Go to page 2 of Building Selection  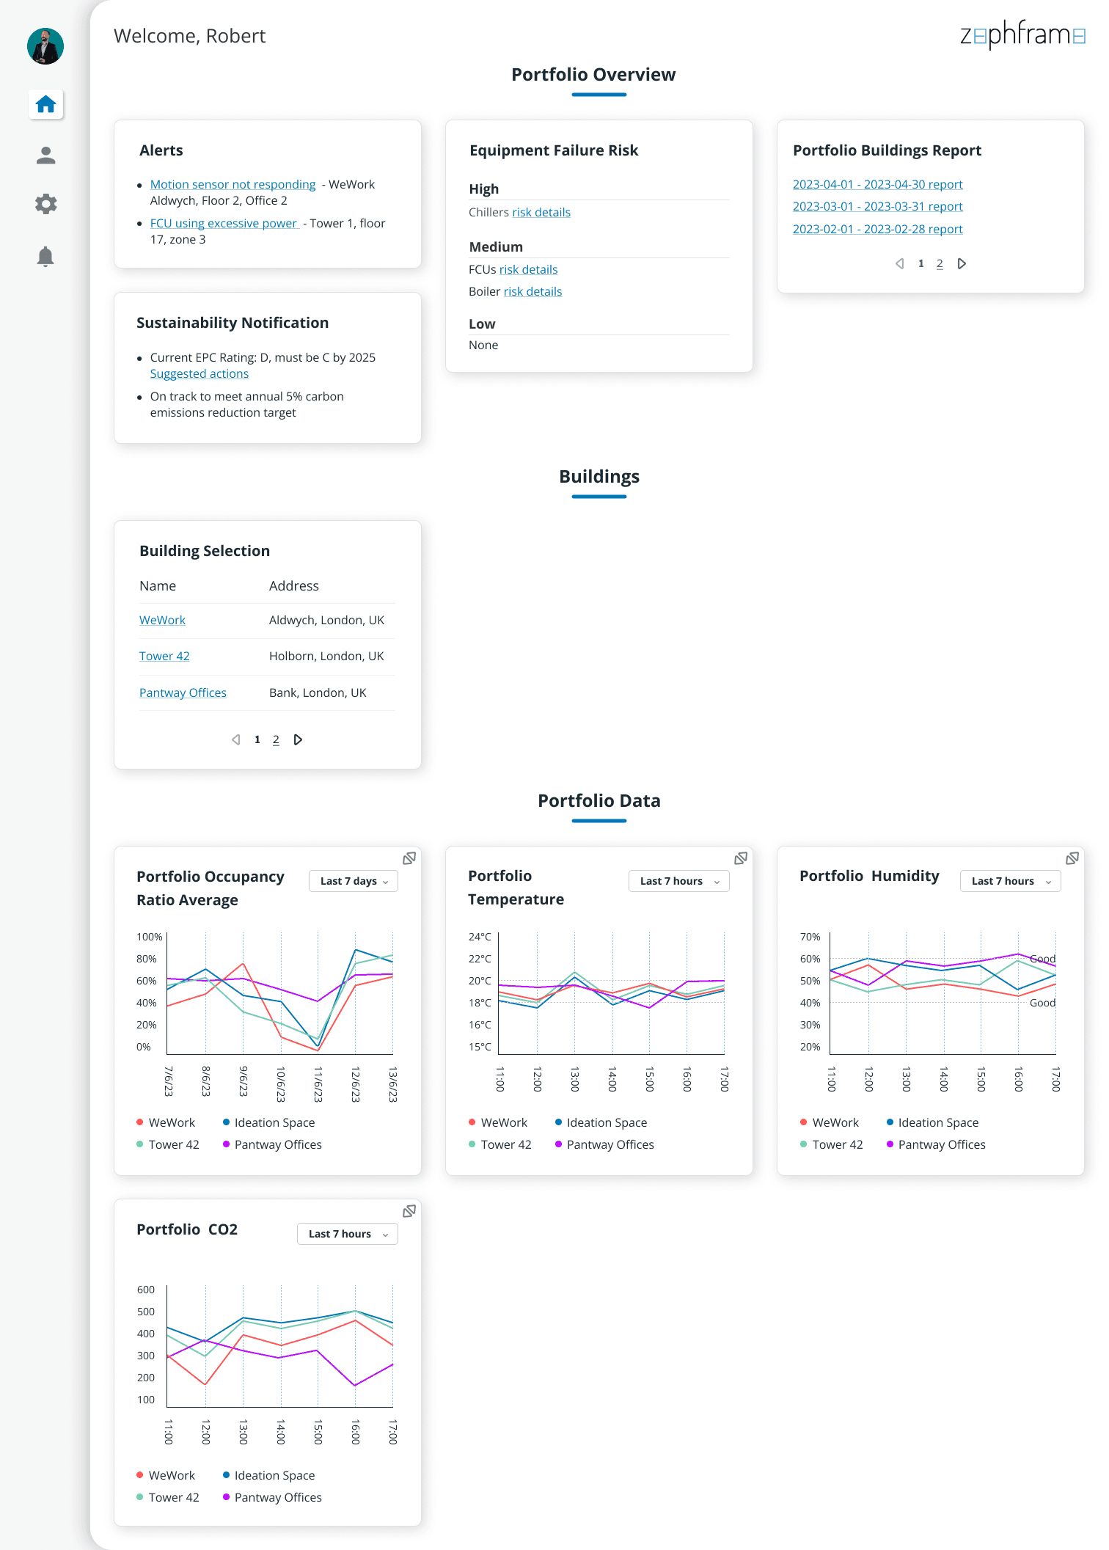[276, 739]
